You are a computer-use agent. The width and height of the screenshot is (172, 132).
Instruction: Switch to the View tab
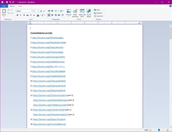point(20,6)
